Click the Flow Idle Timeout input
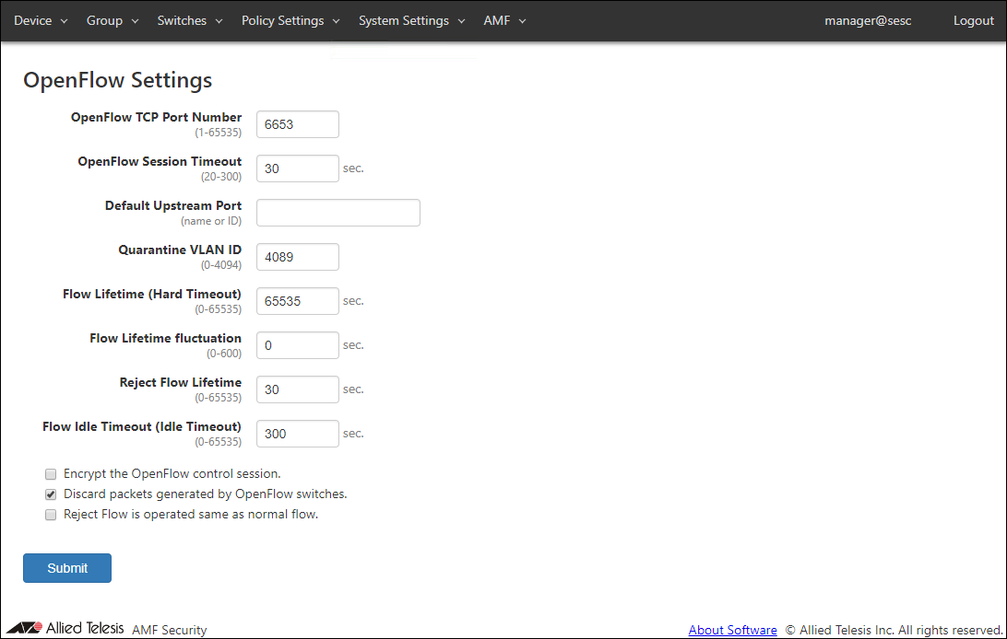 [x=297, y=434]
